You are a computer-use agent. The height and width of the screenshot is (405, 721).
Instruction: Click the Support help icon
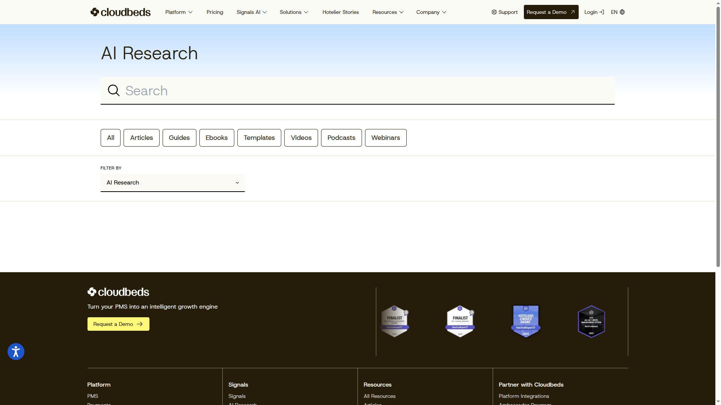pyautogui.click(x=493, y=12)
